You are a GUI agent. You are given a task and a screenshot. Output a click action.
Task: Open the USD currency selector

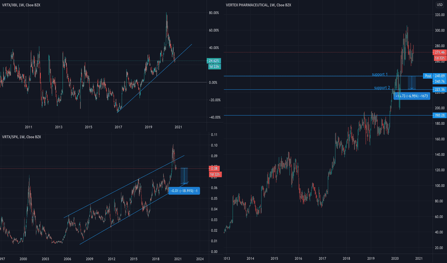click(x=440, y=5)
